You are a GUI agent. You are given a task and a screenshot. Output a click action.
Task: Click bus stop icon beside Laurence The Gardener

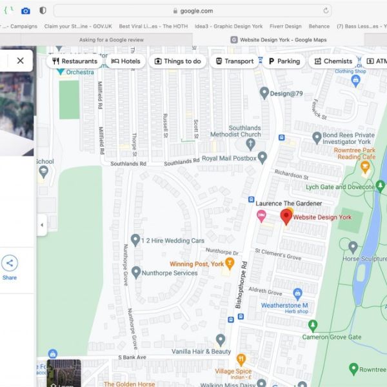tap(251, 199)
